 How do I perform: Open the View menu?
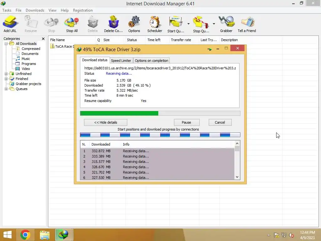coord(52,10)
